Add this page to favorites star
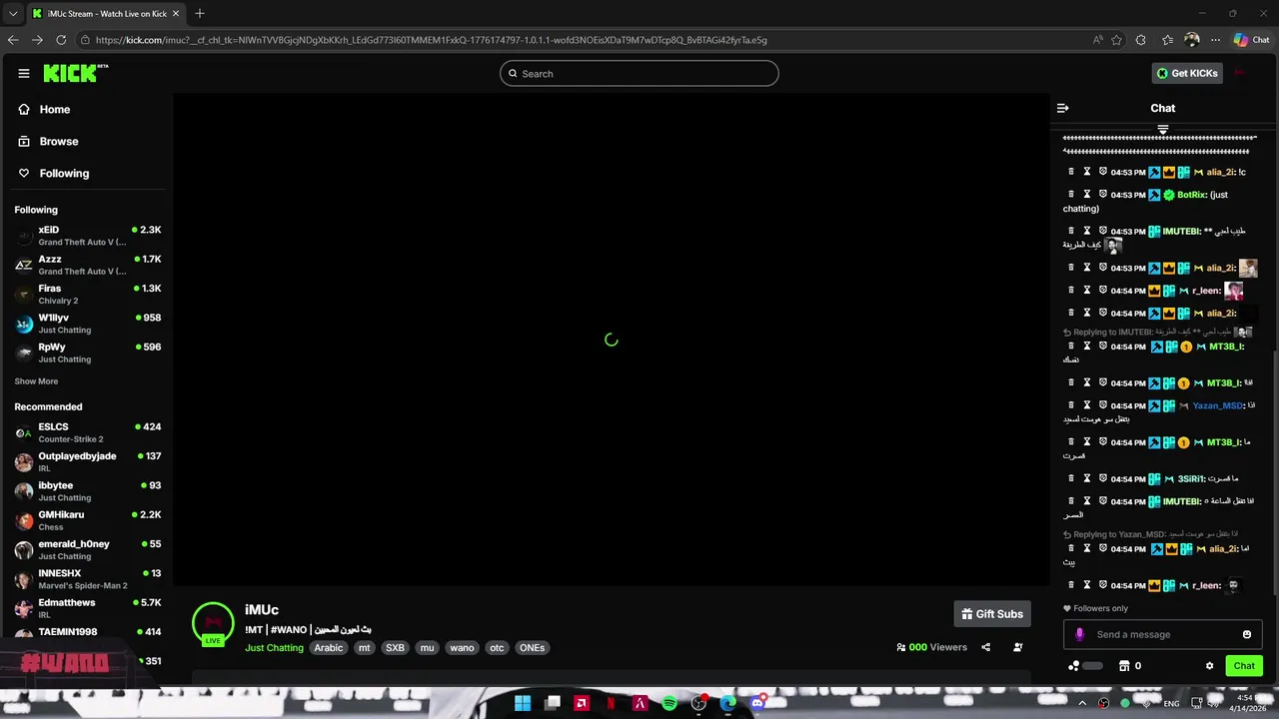 coord(1116,40)
